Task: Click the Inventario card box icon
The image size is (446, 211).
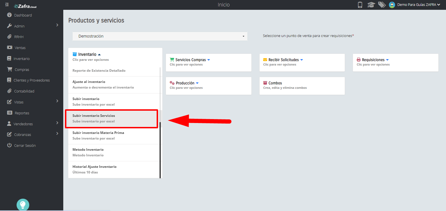Action: pos(75,54)
